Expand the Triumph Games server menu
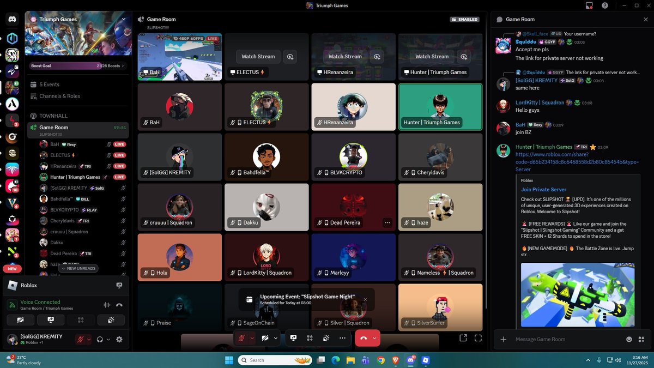This screenshot has width=654, height=368. click(x=124, y=19)
